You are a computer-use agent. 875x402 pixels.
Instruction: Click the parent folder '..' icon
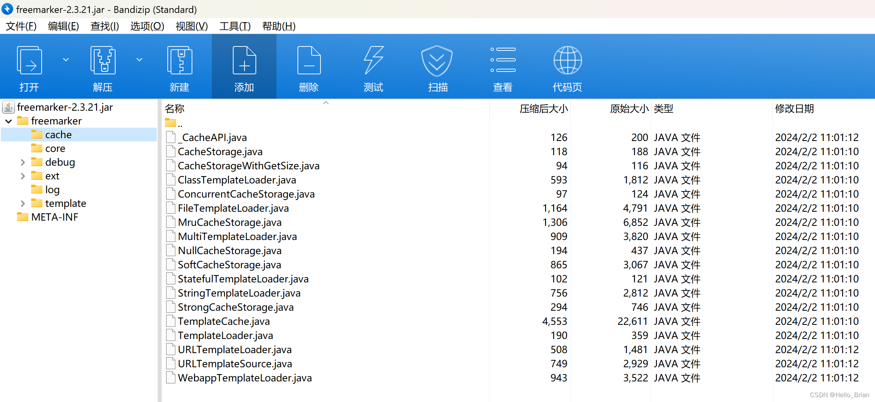[171, 122]
